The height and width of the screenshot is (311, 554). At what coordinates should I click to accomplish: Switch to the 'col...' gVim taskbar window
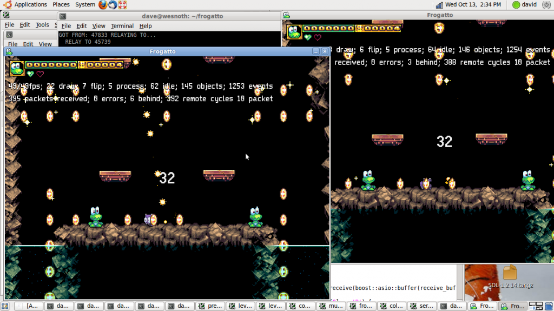coord(391,306)
